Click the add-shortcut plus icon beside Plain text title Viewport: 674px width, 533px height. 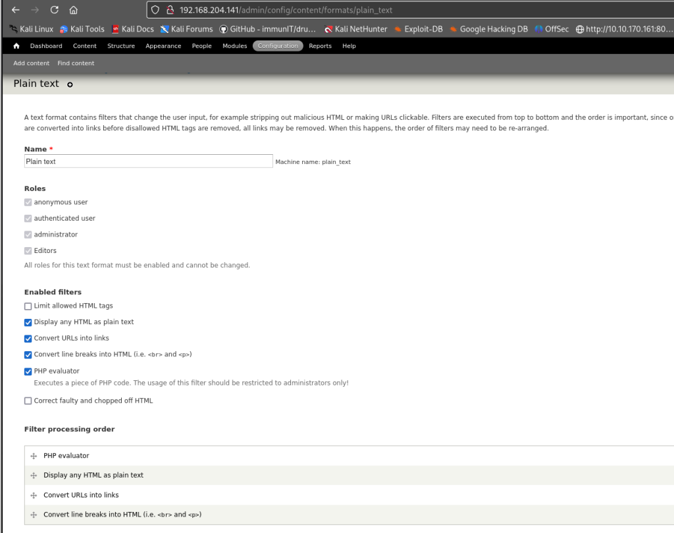click(70, 84)
